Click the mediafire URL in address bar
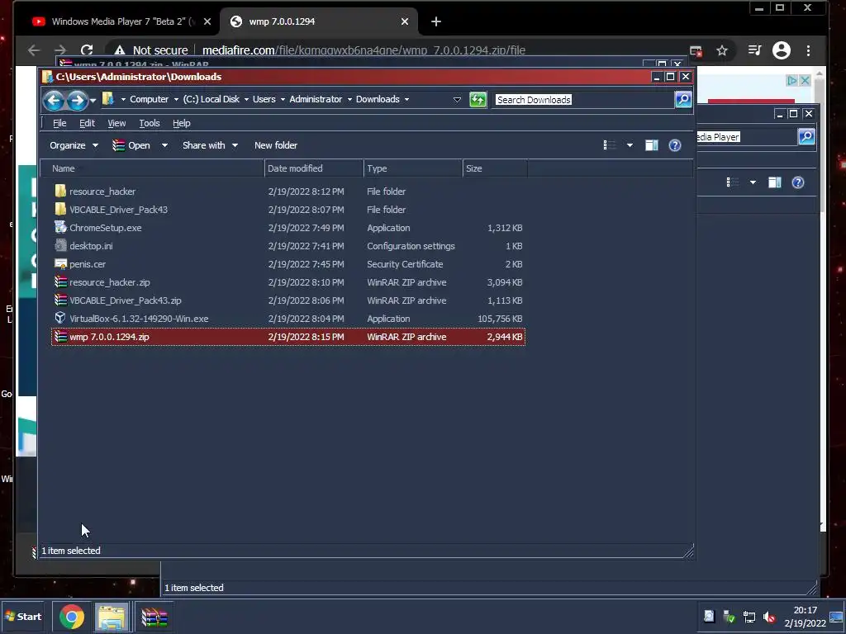 point(364,50)
